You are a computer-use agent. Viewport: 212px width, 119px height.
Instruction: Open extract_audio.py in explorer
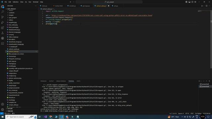pos(14,49)
